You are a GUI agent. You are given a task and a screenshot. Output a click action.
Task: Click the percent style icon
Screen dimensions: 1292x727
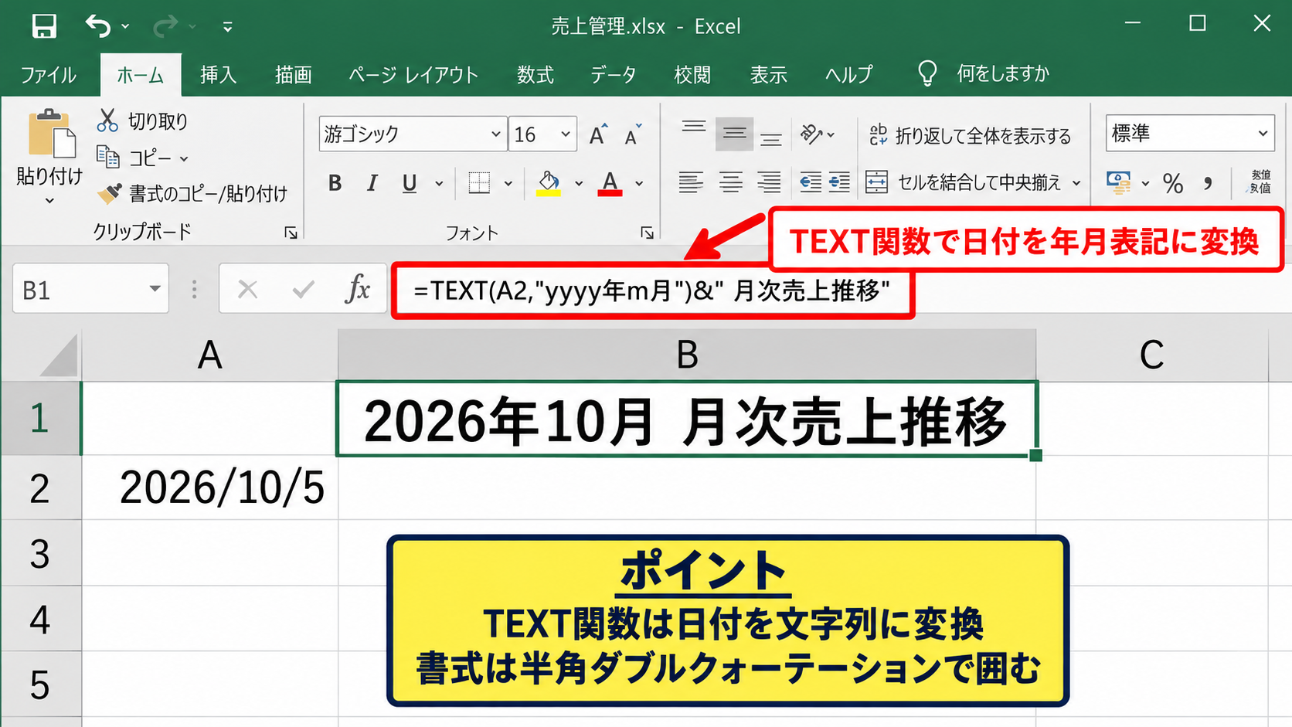1173,184
